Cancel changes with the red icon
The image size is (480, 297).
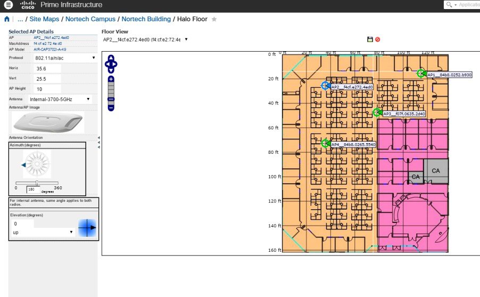coord(378,39)
